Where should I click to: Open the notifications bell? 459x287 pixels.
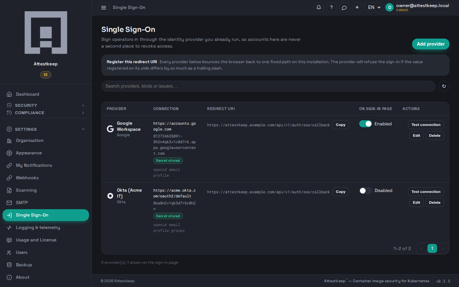coord(319,7)
